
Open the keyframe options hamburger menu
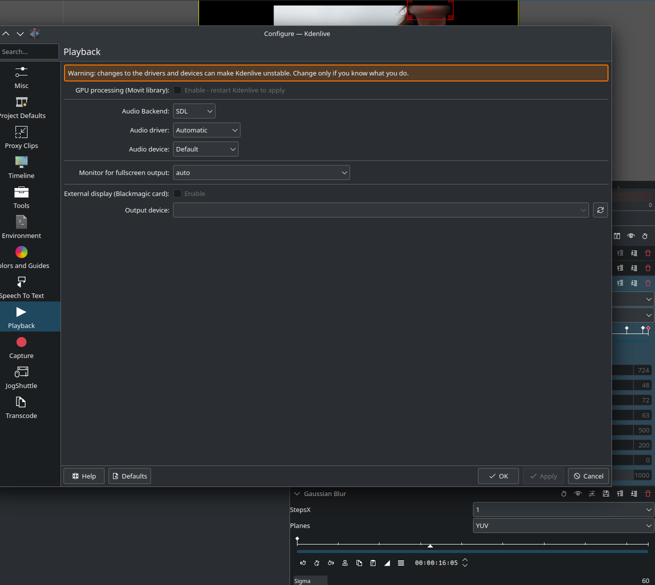(x=401, y=563)
